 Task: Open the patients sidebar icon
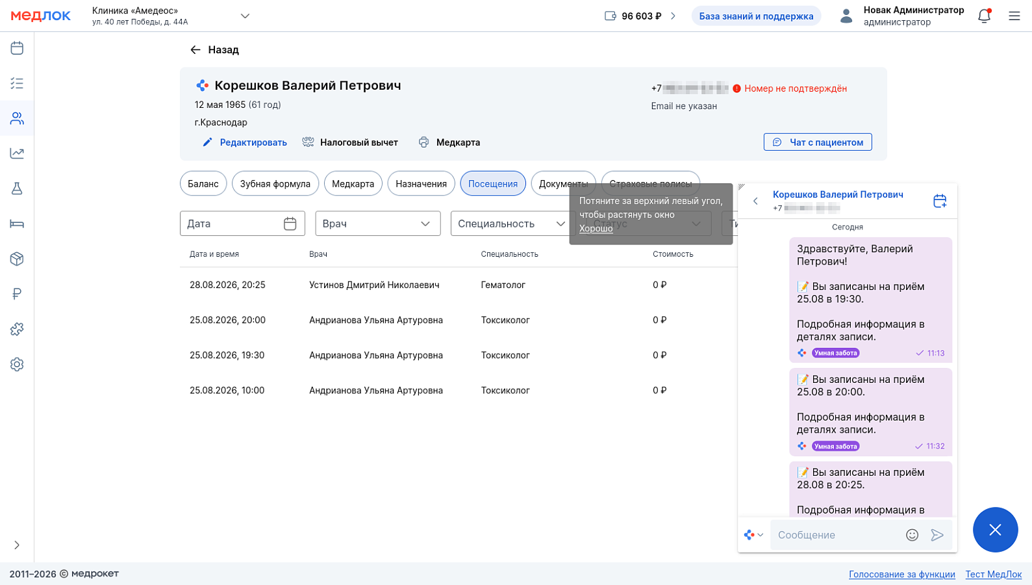click(x=17, y=118)
